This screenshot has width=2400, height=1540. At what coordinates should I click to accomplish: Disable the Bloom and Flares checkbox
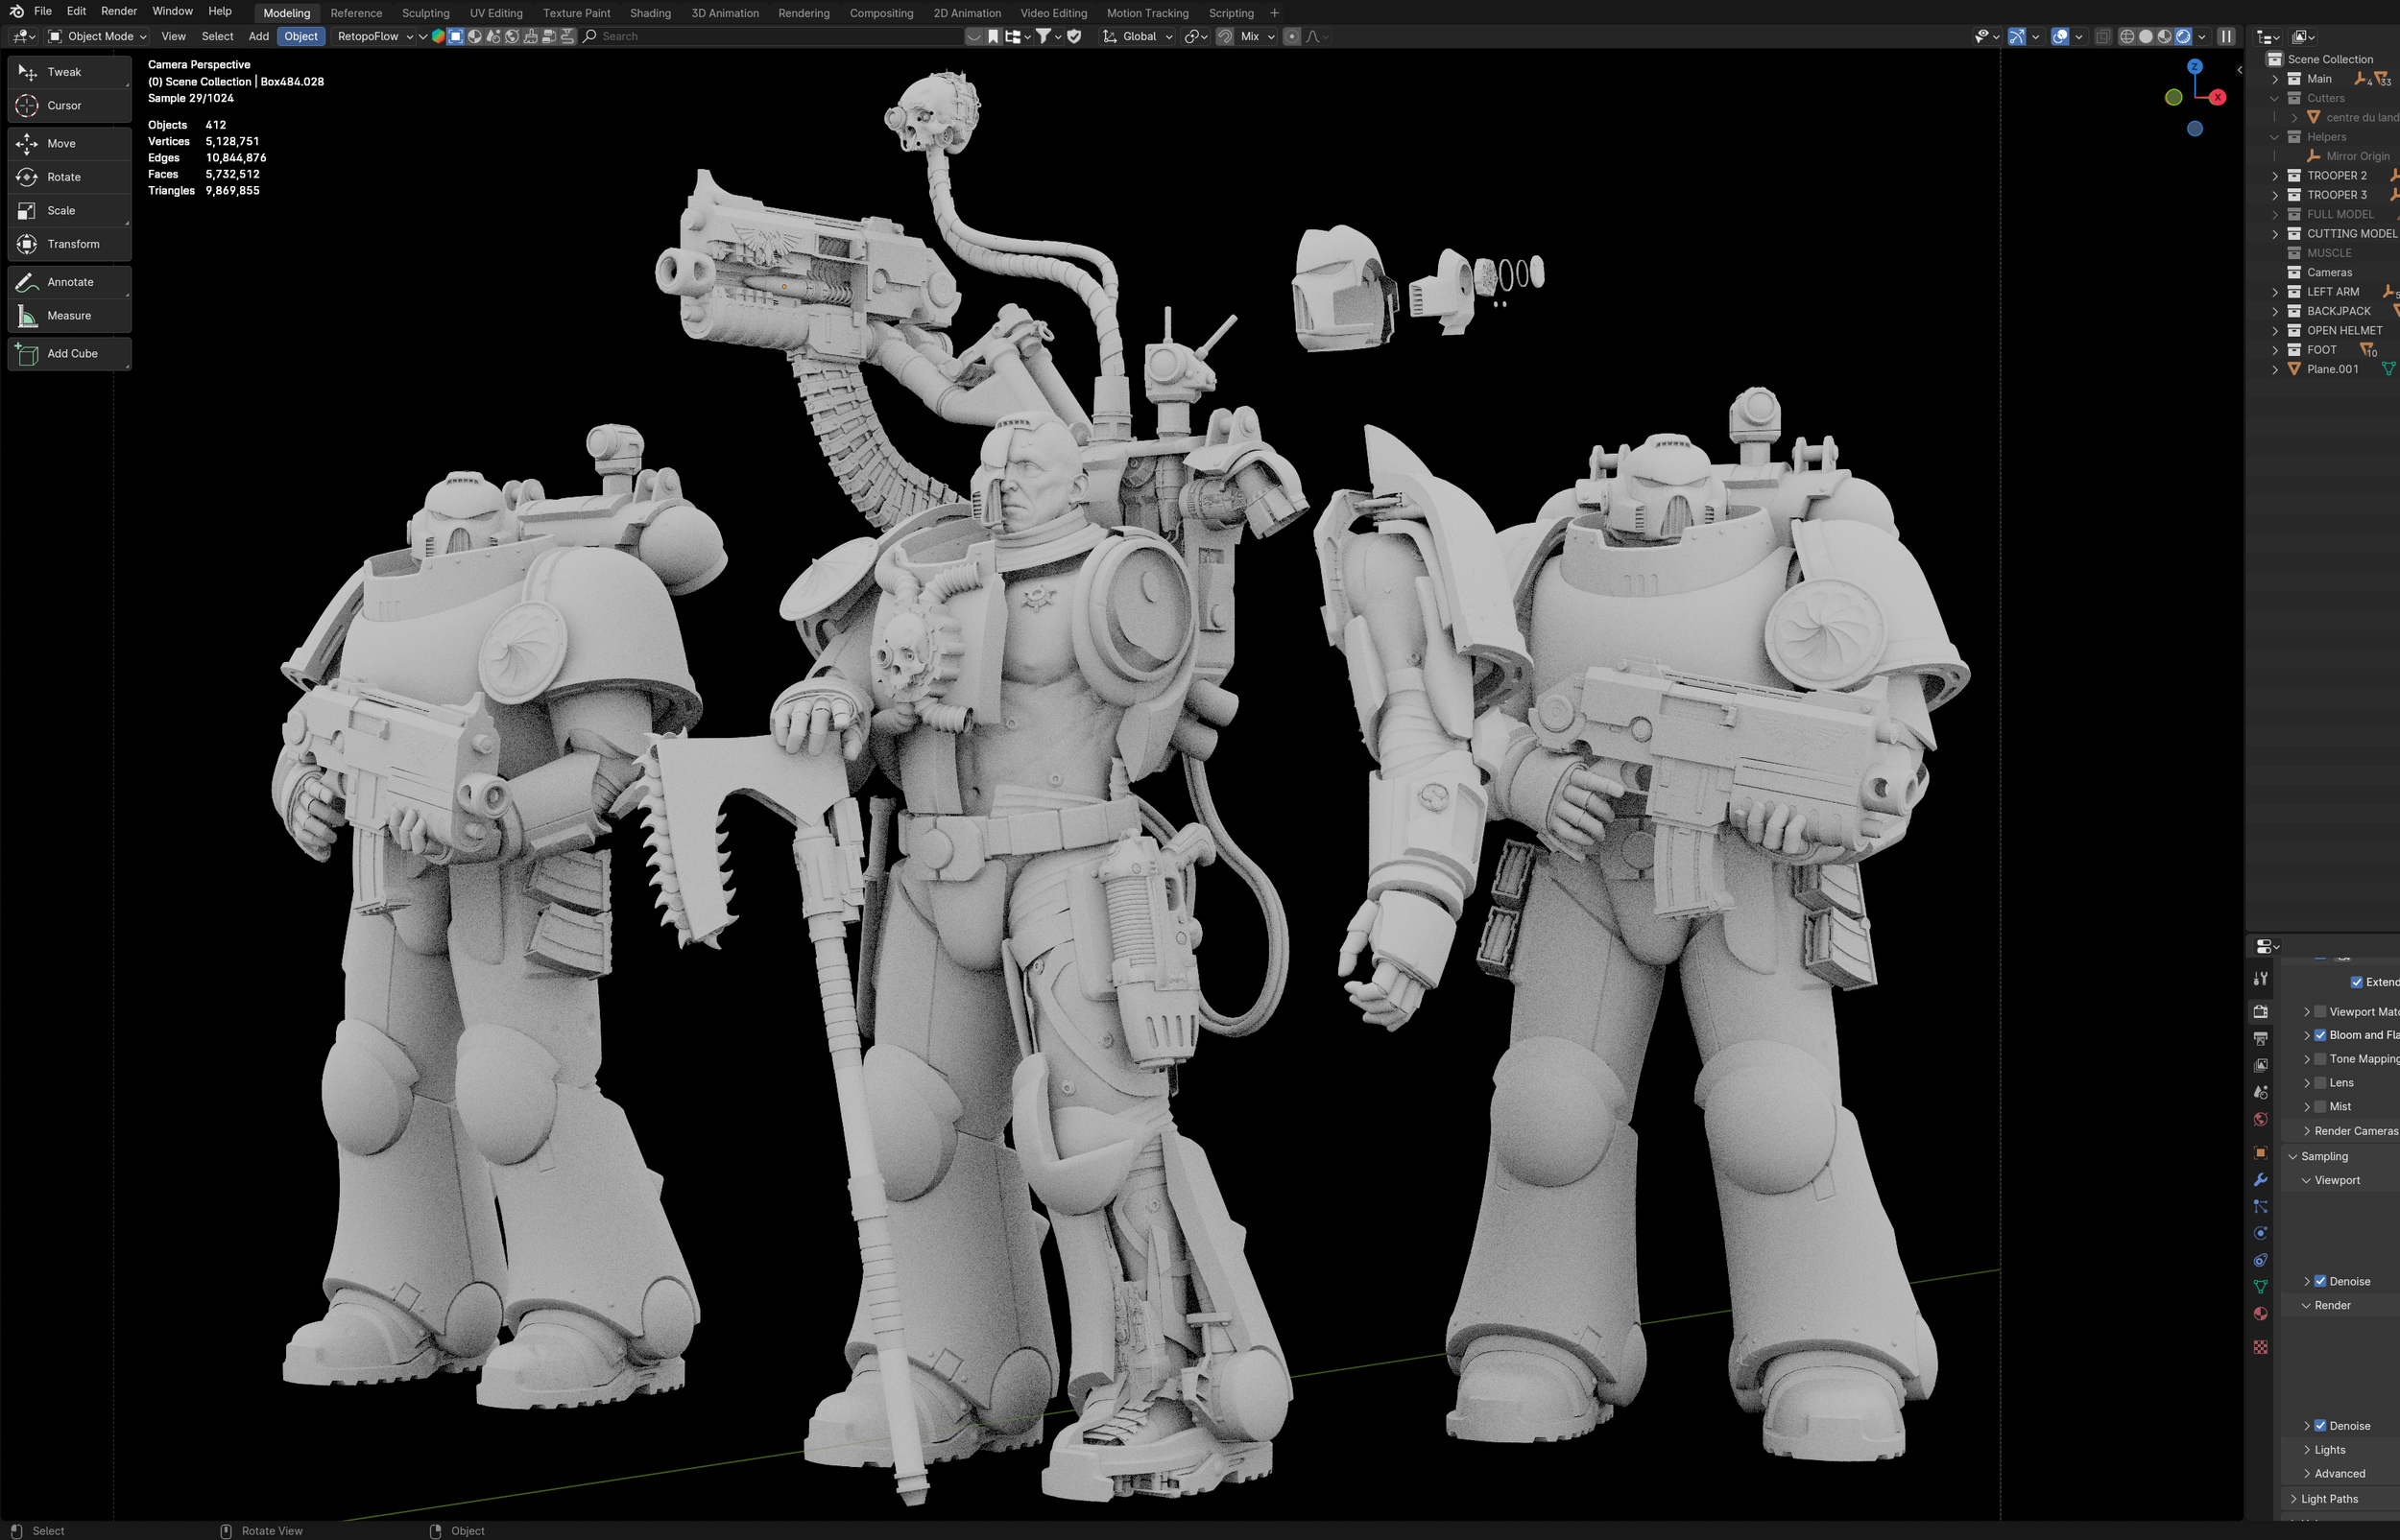coord(2320,1036)
